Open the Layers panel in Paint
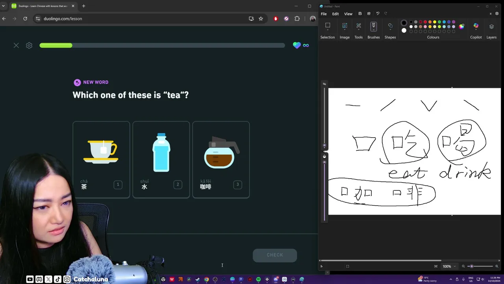Screen dimensions: 504x284 point(491,26)
